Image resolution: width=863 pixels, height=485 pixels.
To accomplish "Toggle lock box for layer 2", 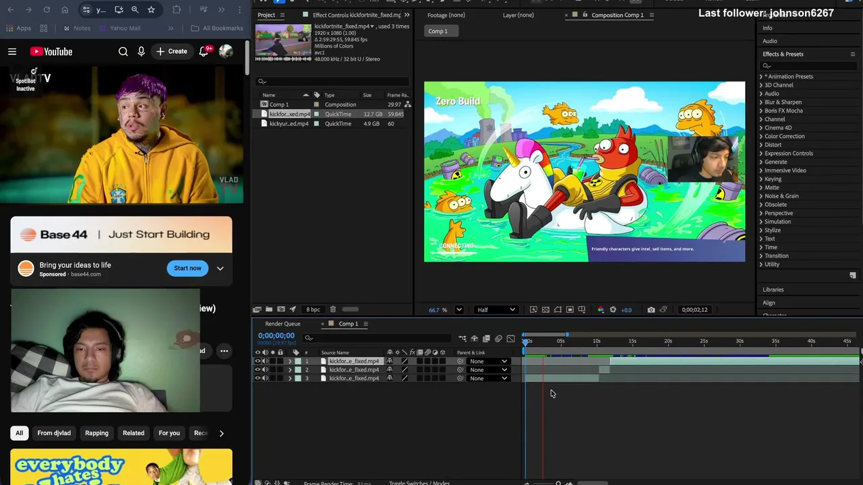I will tap(280, 370).
